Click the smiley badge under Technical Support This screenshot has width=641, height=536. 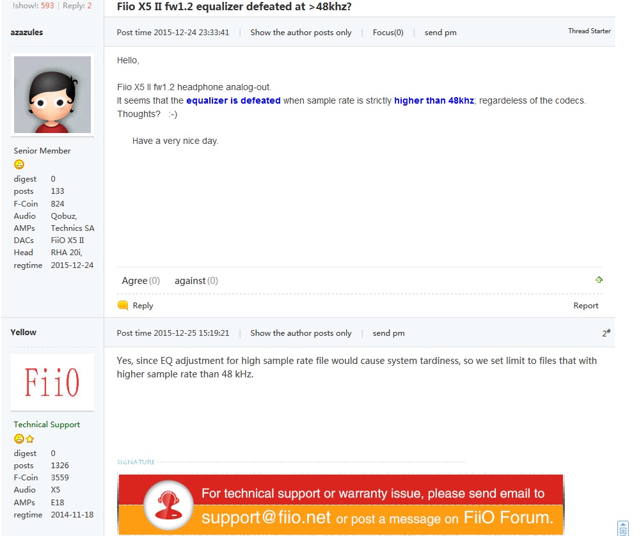coord(19,439)
